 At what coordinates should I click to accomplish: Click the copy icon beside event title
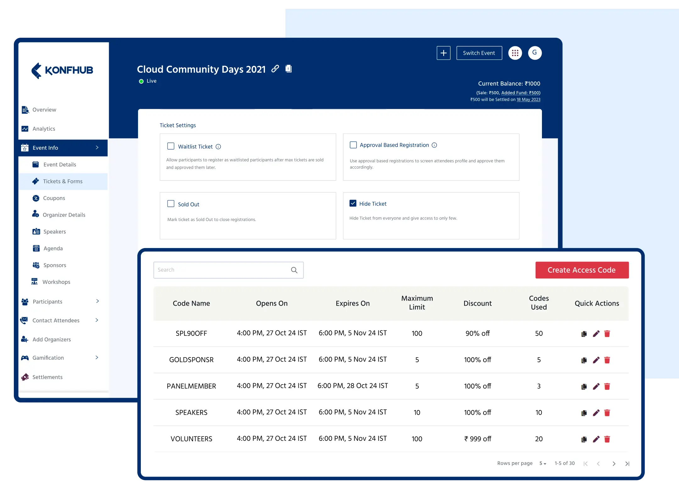289,69
